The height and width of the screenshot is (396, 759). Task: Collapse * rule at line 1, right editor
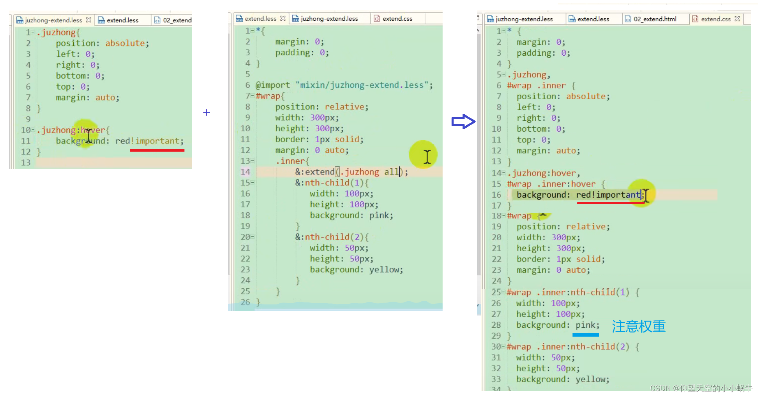click(x=504, y=31)
